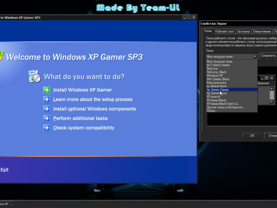Click the preview window's scroll down arrow

[272, 102]
